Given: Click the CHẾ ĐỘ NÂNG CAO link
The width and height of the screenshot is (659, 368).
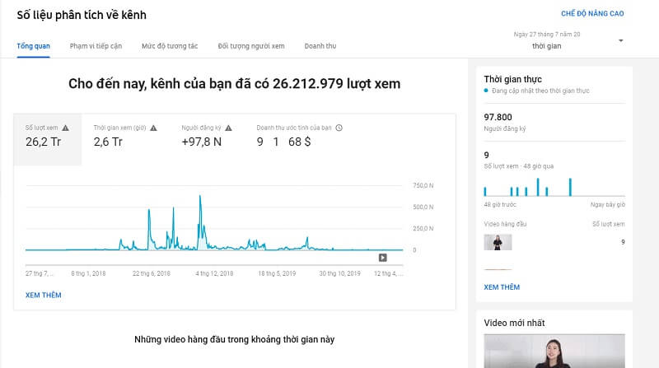Looking at the screenshot, I should pos(592,14).
